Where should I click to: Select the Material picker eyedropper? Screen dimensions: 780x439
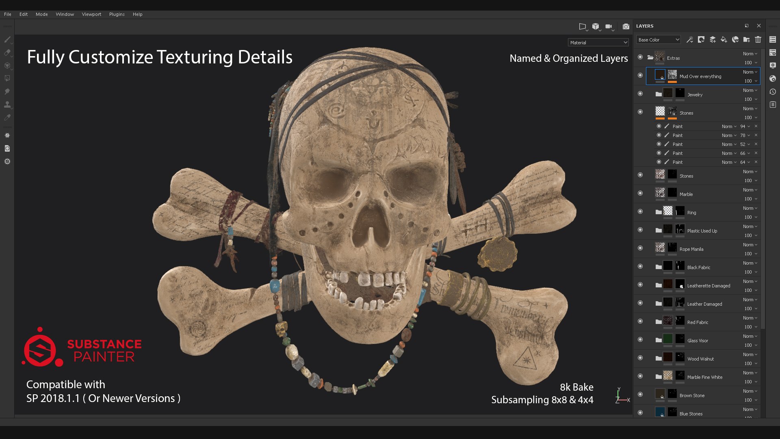tap(7, 117)
